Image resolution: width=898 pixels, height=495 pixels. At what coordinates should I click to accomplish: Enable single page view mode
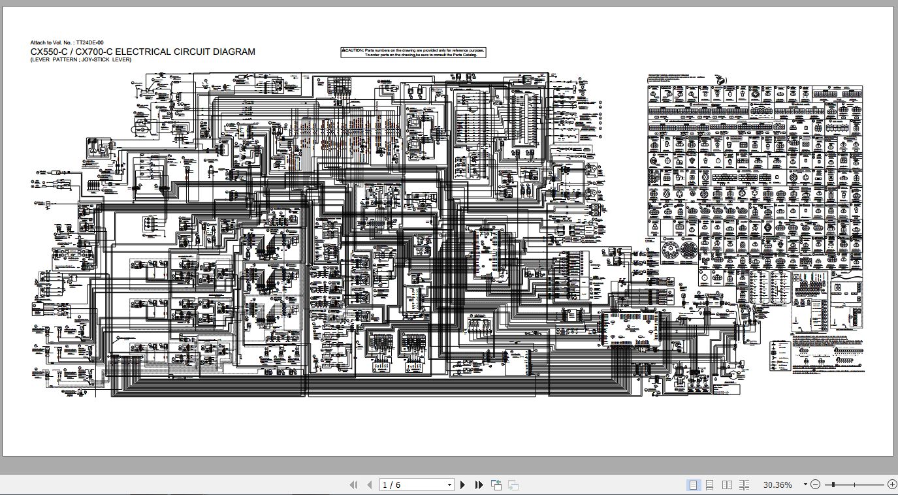693,485
